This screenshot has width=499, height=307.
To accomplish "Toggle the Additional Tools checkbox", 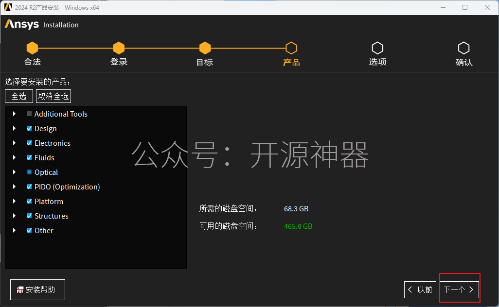I will click(29, 114).
